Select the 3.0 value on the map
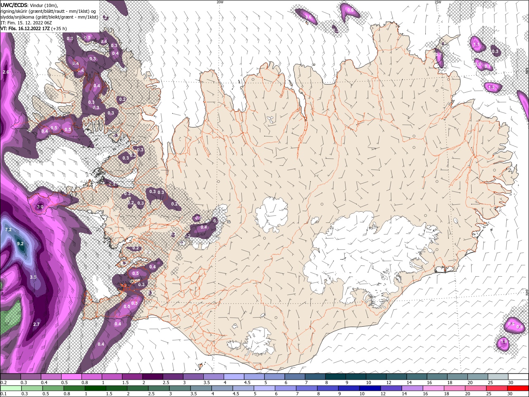The height and width of the screenshot is (397, 529). click(x=40, y=207)
